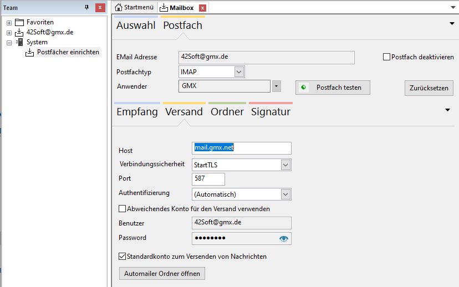Open the Verbindungssicherheit StartTLS dropdown
Viewport: 459px width, 287px height.
pos(285,165)
